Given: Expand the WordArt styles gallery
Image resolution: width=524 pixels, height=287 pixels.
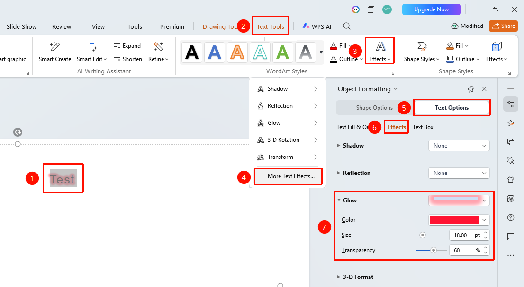Looking at the screenshot, I should [x=321, y=52].
